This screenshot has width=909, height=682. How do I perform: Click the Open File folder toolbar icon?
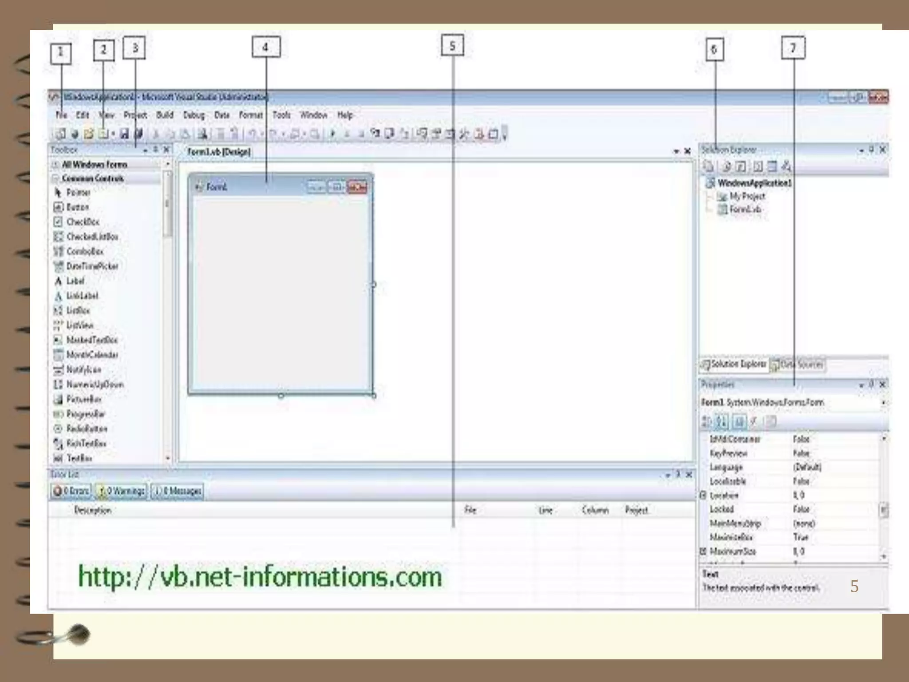pyautogui.click(x=89, y=134)
